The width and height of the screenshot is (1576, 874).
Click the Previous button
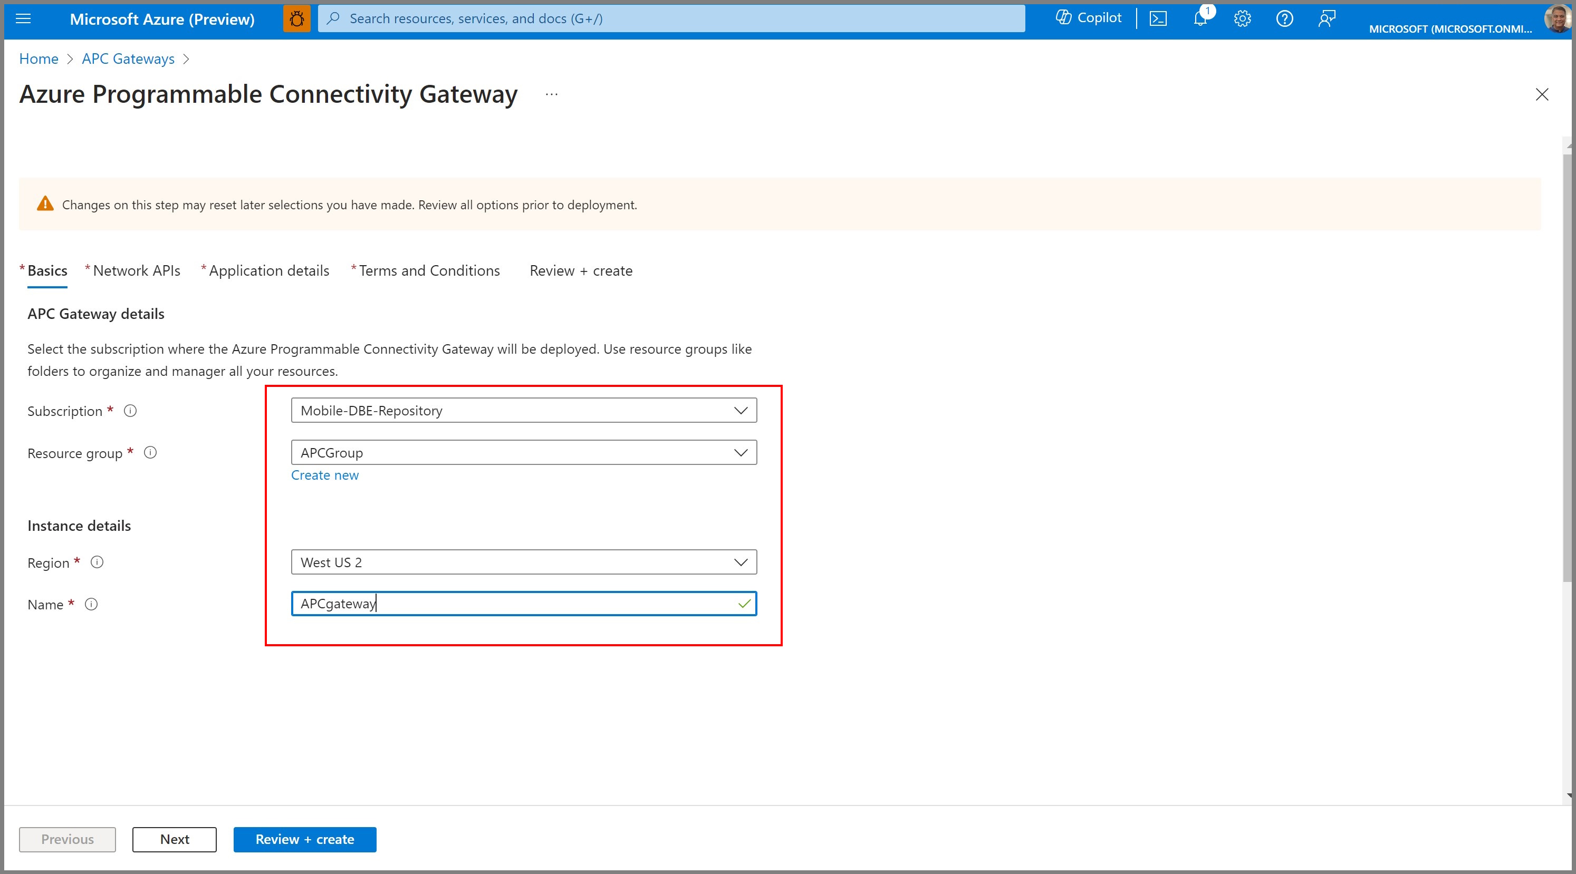(x=68, y=839)
